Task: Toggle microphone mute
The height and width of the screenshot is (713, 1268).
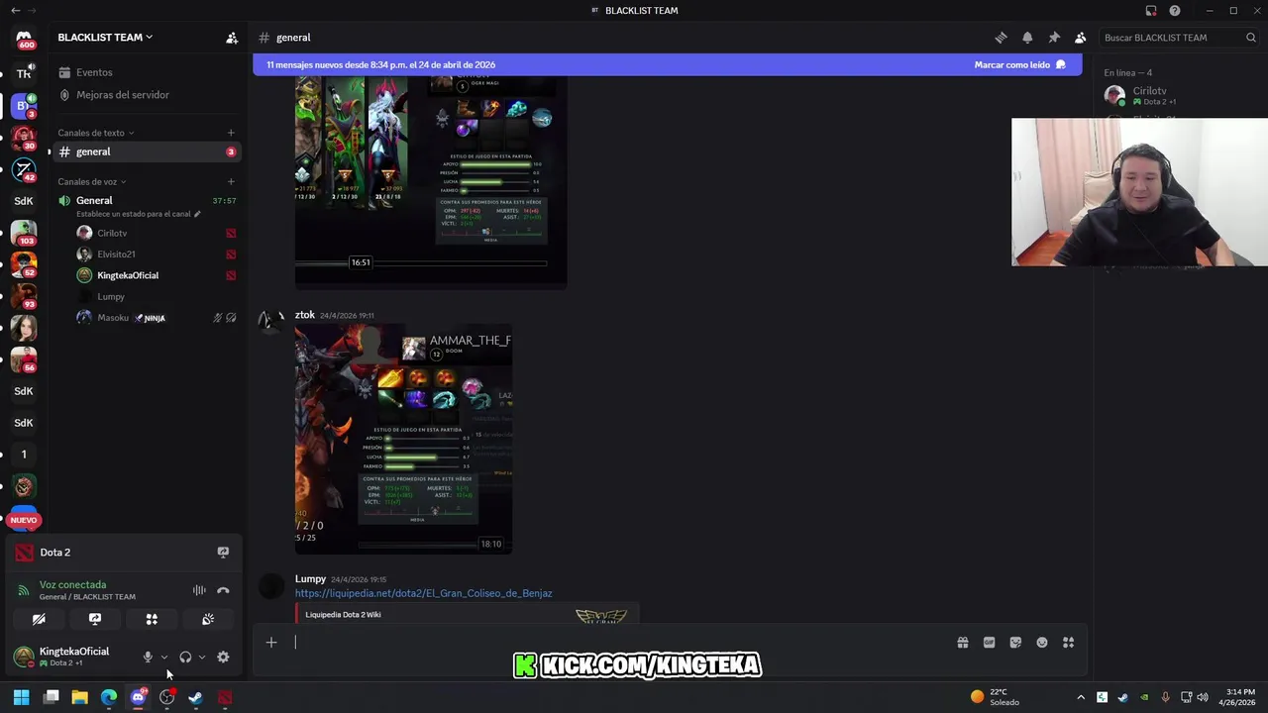Action: coord(148,657)
